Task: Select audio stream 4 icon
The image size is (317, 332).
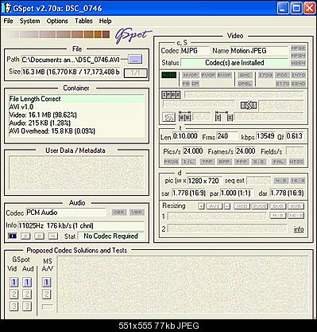Action: (53, 236)
